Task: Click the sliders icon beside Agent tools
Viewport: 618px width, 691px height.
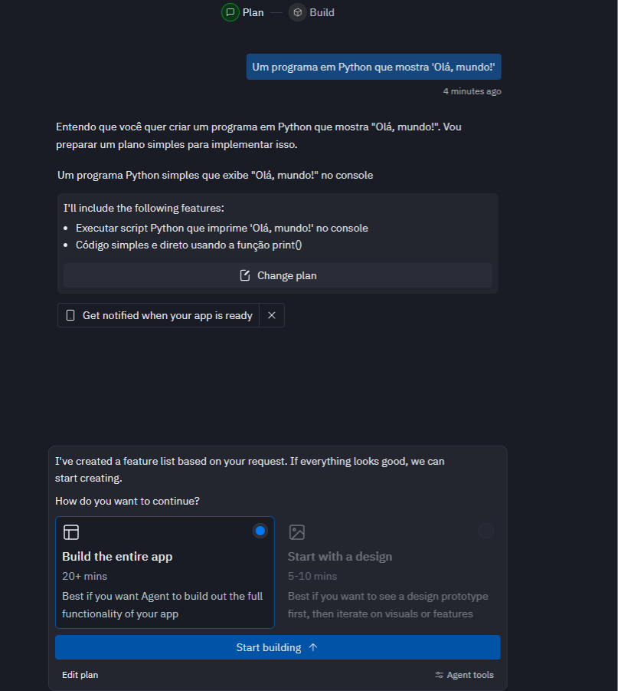Action: click(x=439, y=674)
